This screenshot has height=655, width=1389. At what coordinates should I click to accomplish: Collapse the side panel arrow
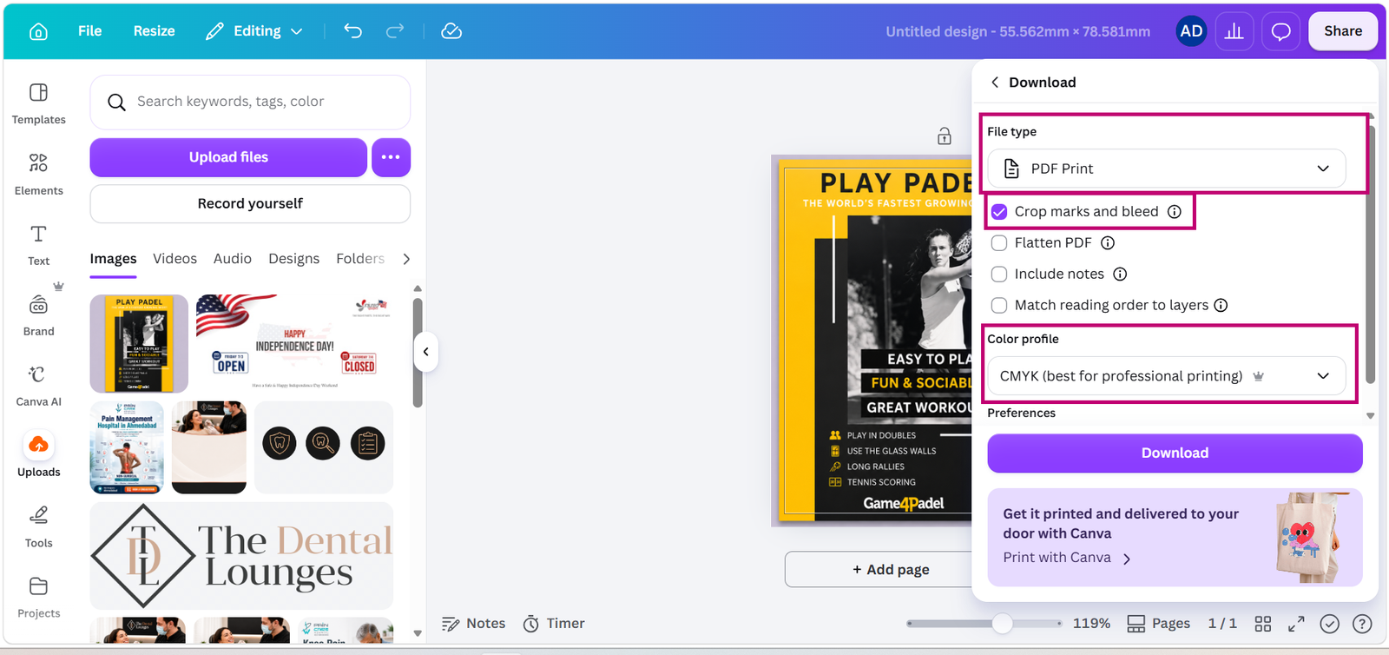tap(425, 352)
